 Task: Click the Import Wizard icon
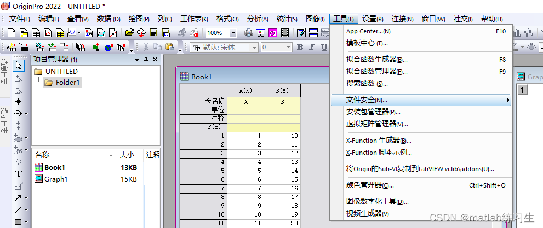pos(12,47)
